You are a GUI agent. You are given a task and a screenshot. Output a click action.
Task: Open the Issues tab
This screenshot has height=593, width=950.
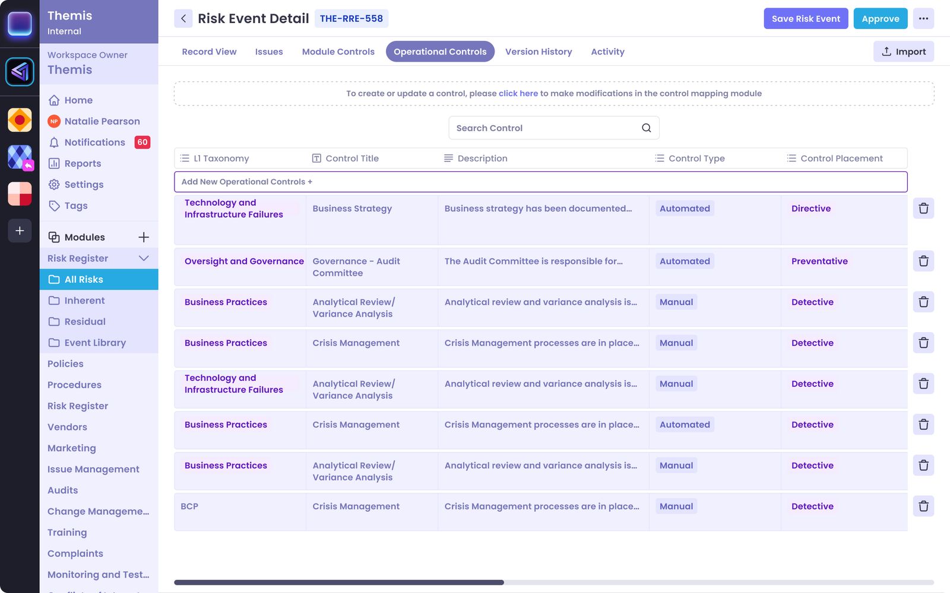coord(269,52)
